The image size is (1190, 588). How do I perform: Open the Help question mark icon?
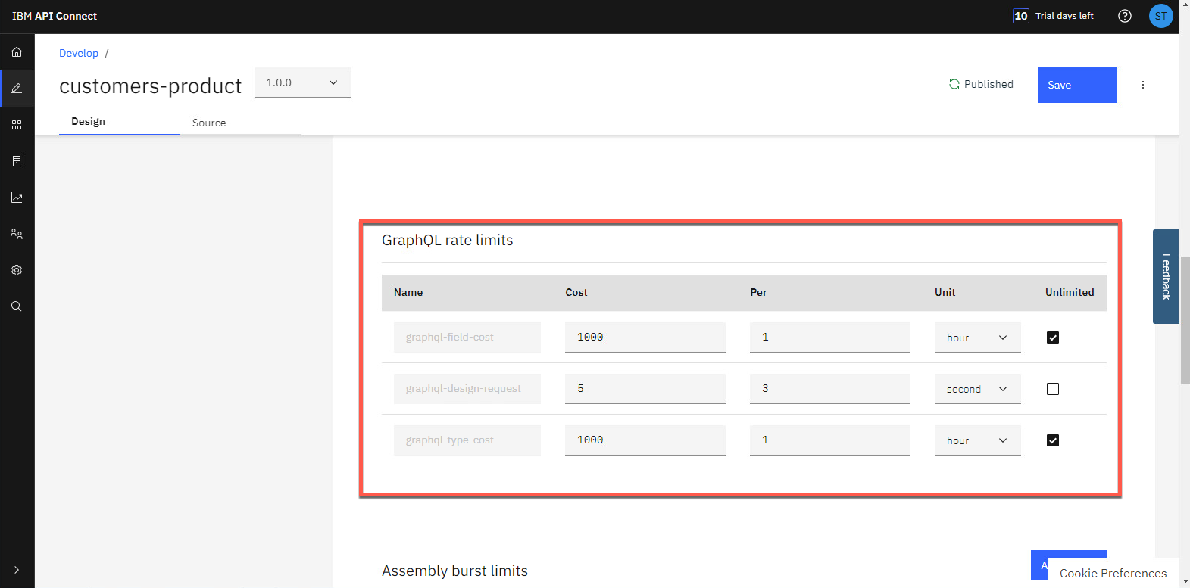point(1125,16)
